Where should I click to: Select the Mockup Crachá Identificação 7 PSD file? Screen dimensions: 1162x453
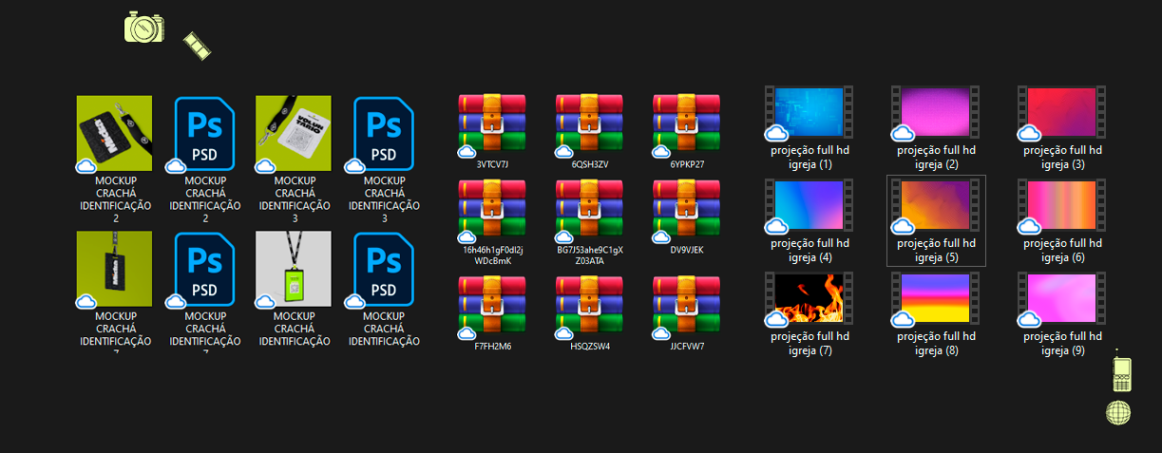205,270
